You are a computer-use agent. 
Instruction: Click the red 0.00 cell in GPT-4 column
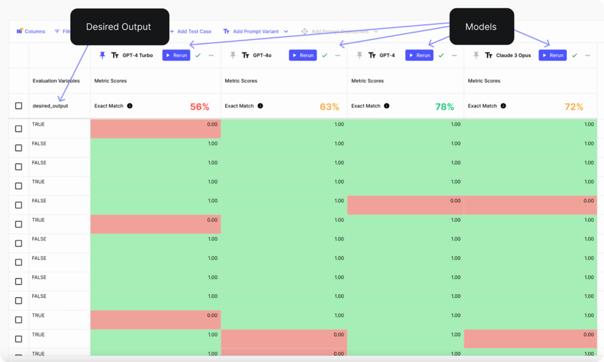405,205
